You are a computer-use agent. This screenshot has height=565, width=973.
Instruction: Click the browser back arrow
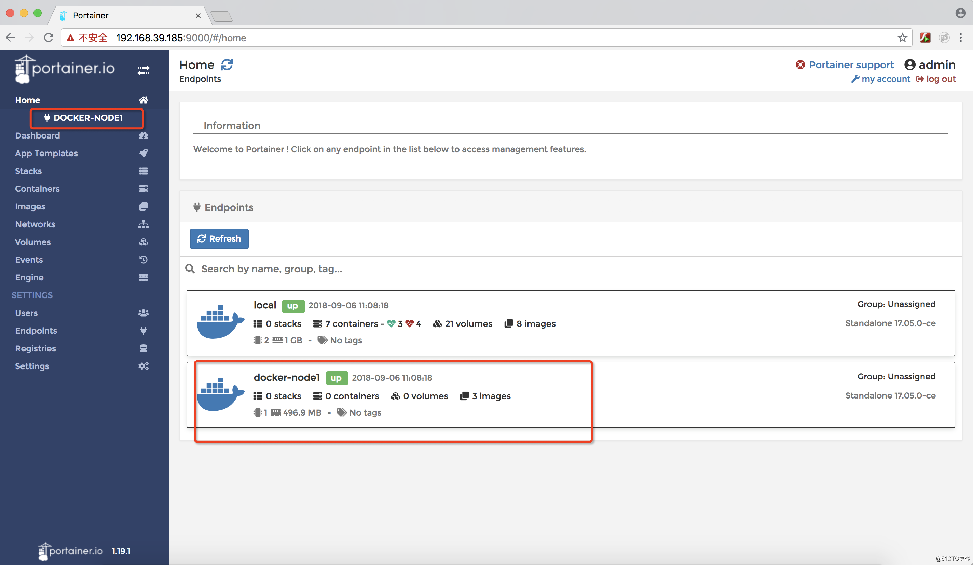pyautogui.click(x=11, y=38)
